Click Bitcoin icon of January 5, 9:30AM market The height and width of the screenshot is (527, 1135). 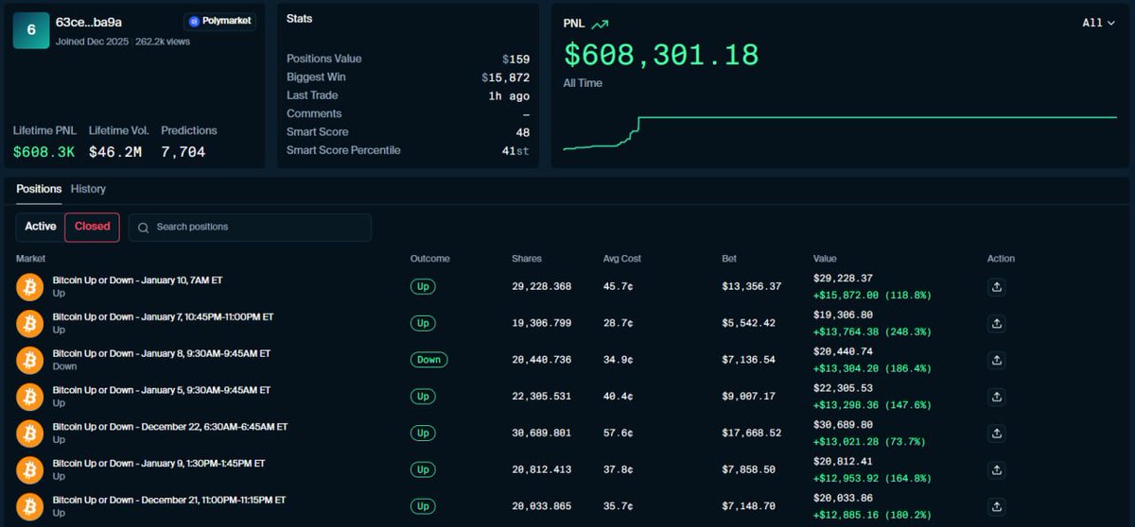[x=30, y=397]
